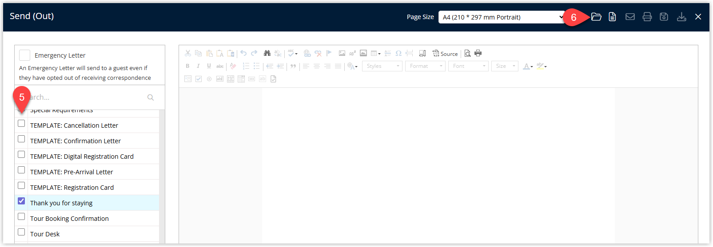Click the Insert Text Field icon

220,79
